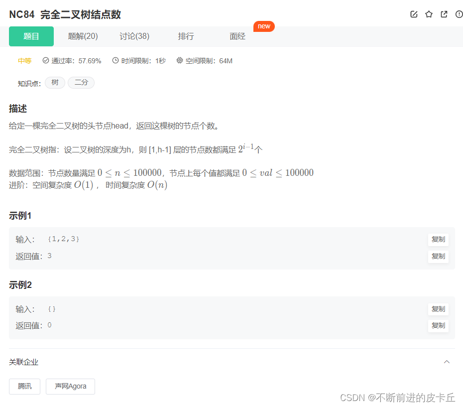Click the 声网Agora company button

point(70,387)
